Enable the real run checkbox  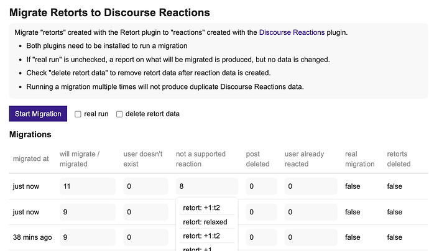[78, 114]
